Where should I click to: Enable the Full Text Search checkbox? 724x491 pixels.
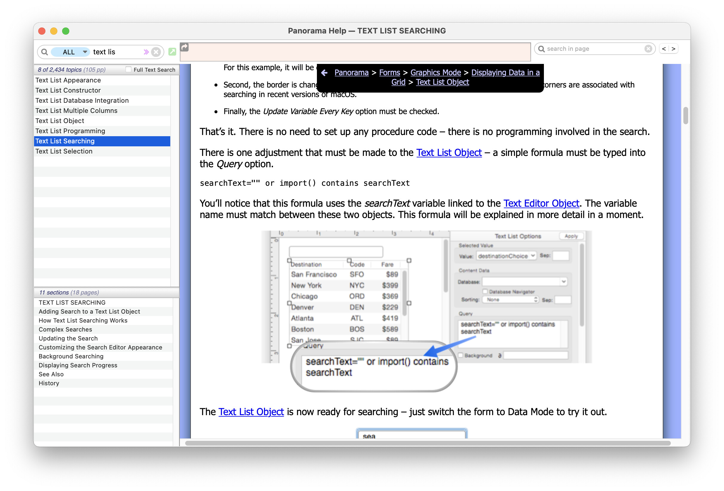(x=128, y=70)
